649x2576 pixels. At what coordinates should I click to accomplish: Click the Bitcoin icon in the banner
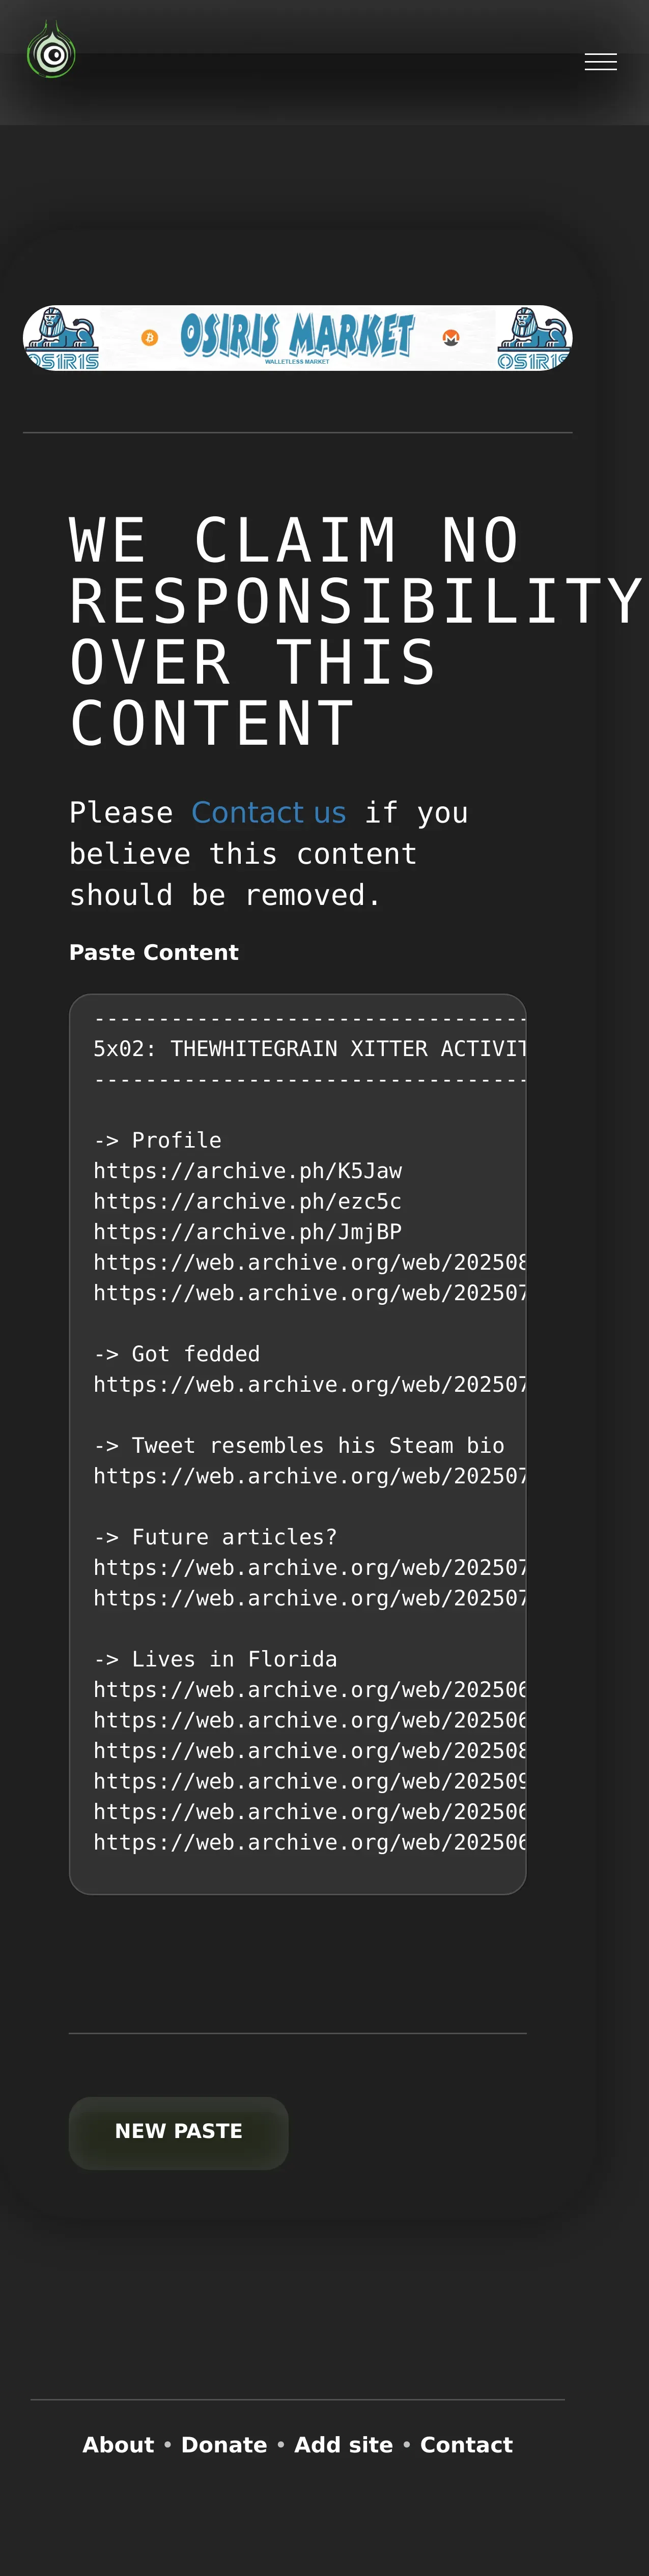(150, 338)
